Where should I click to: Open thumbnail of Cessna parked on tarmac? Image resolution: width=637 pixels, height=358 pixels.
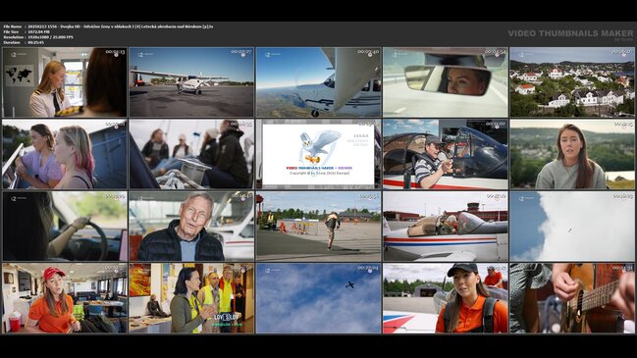pos(191,82)
